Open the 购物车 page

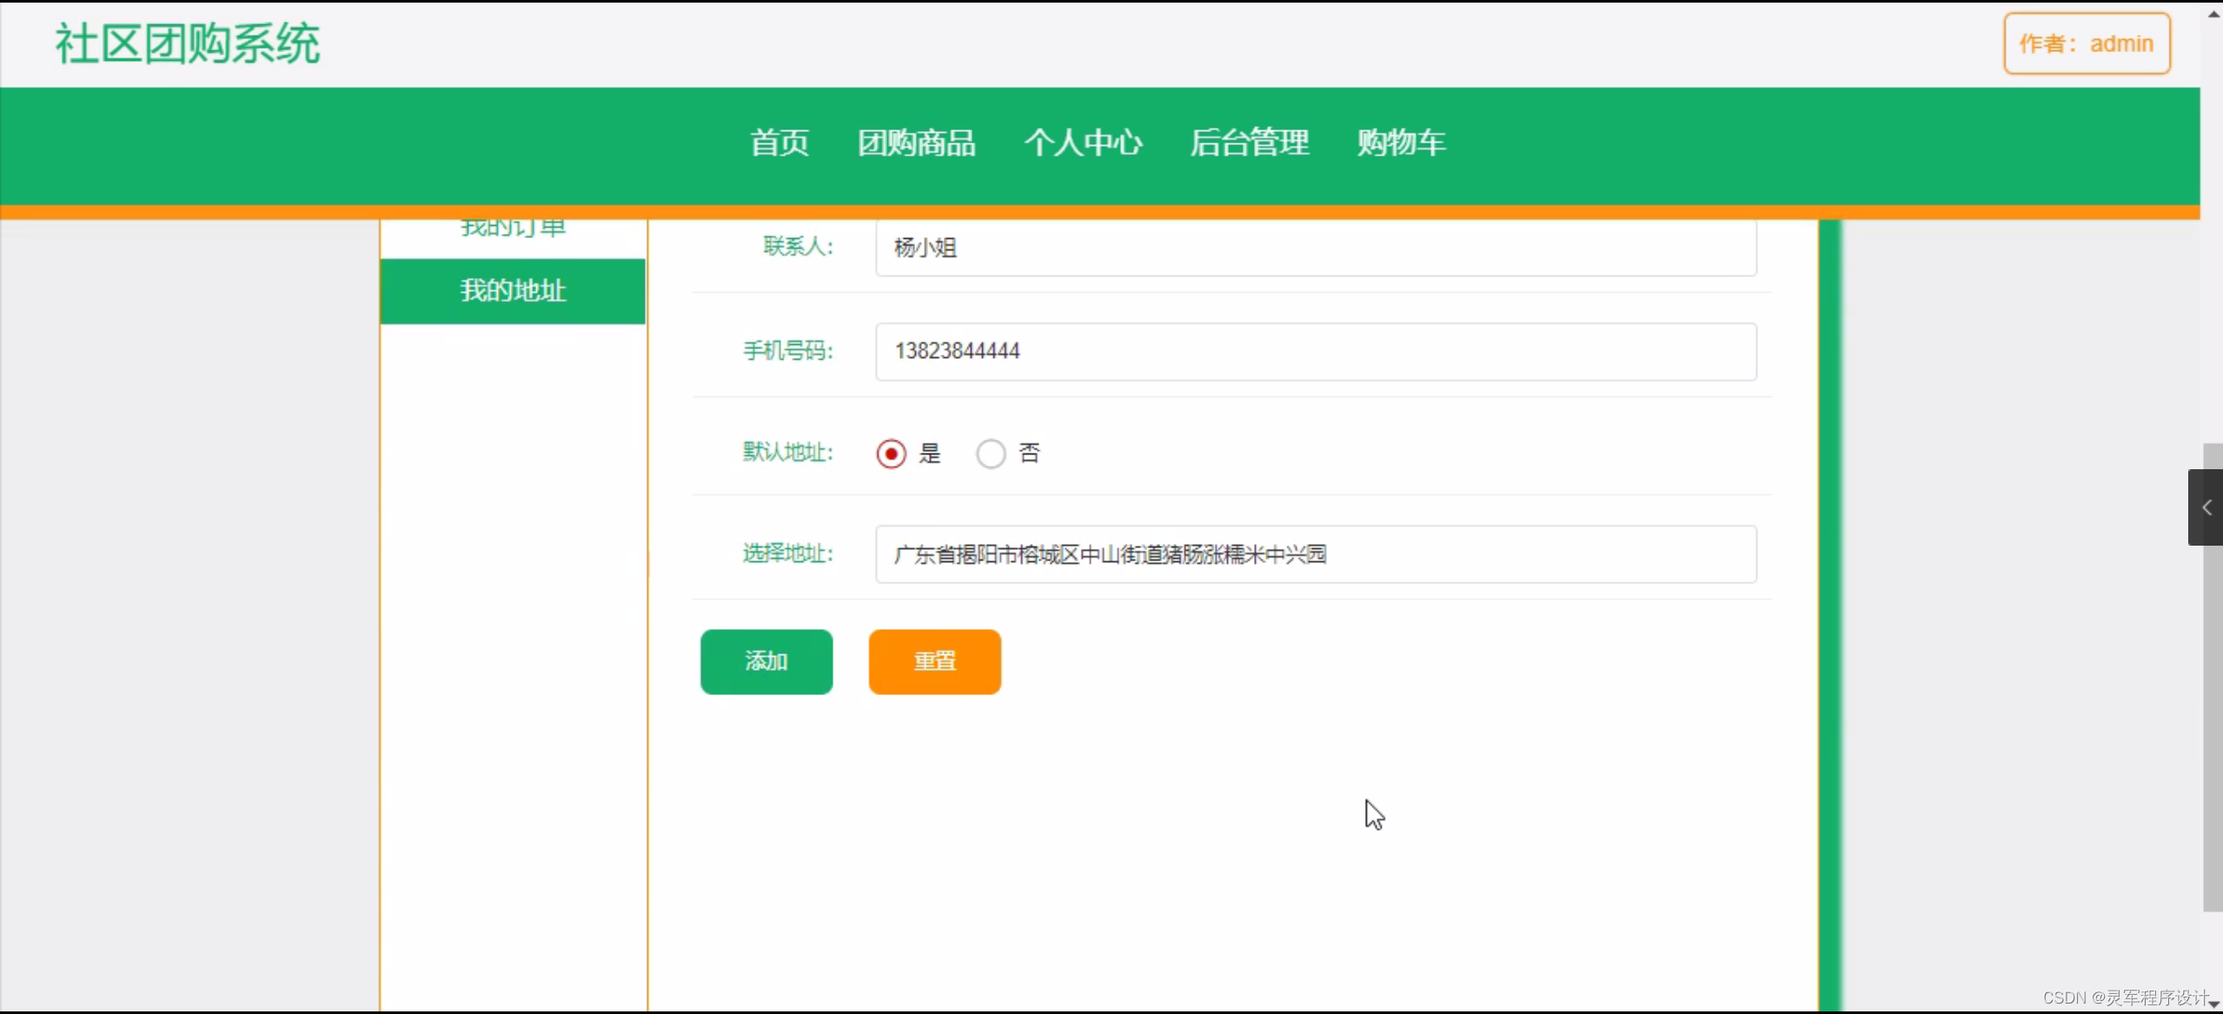click(x=1401, y=142)
